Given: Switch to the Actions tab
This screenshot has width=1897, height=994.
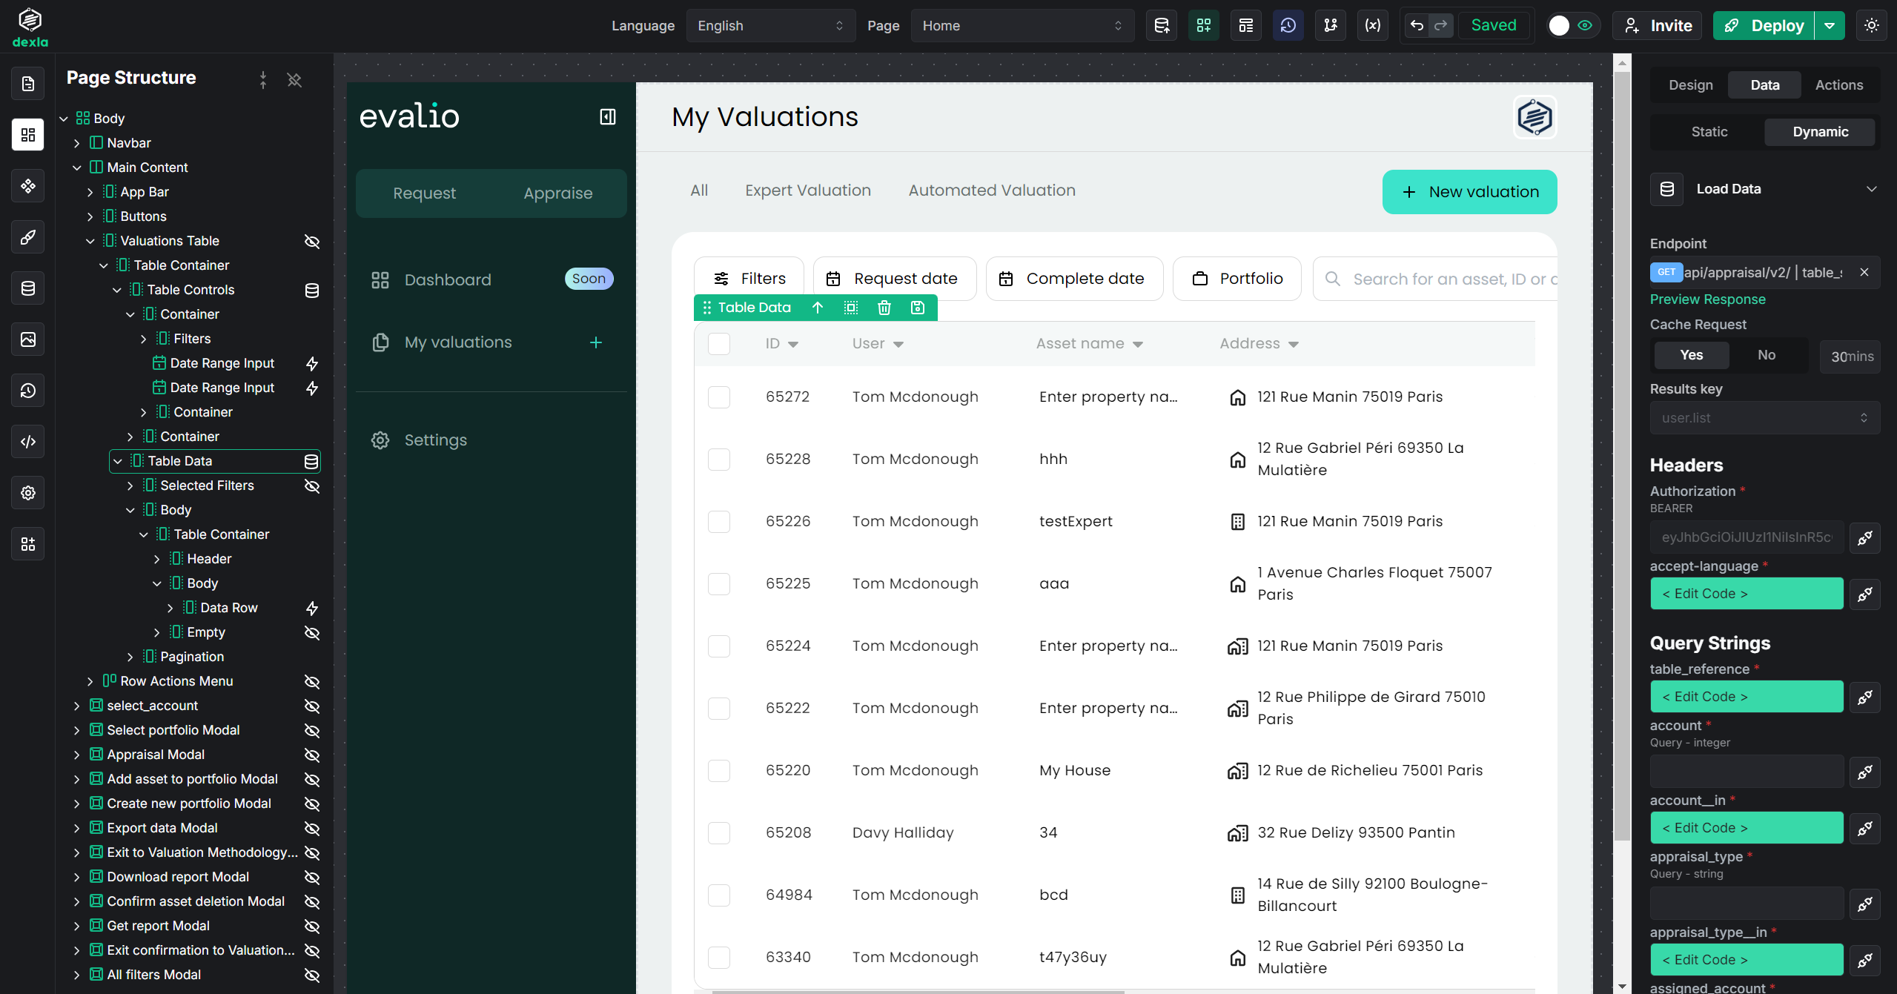Looking at the screenshot, I should (x=1838, y=85).
